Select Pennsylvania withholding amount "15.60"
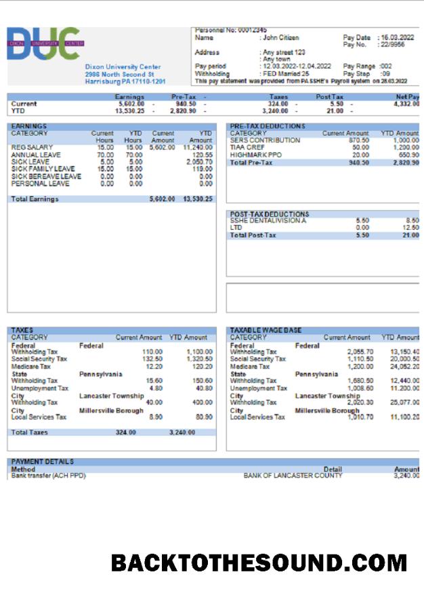This screenshot has width=424, height=589. click(154, 381)
